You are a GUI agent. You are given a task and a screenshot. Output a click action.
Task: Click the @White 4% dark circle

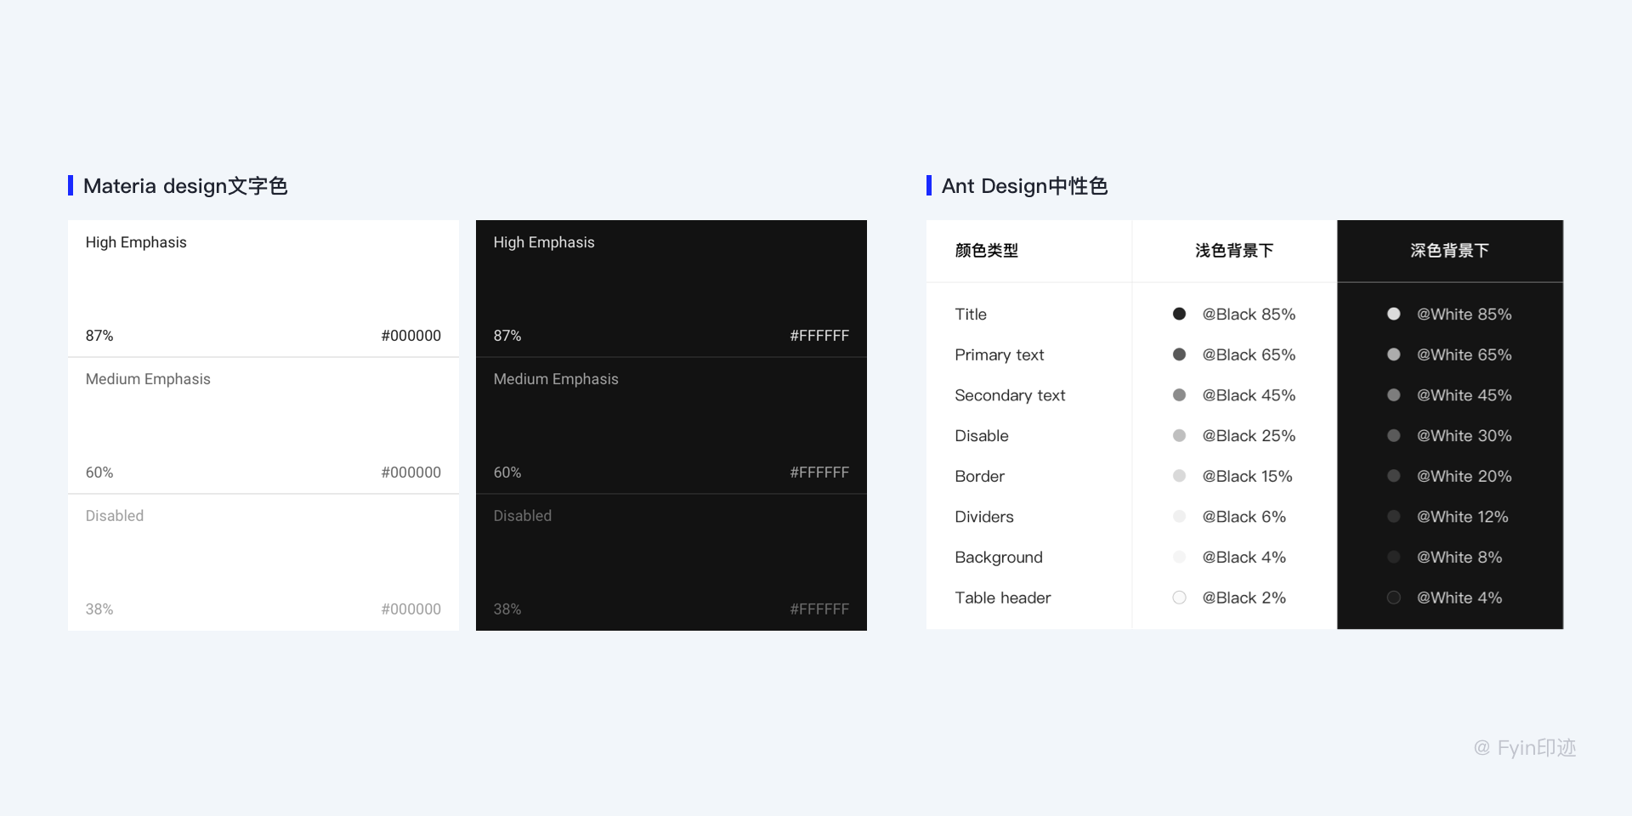point(1393,598)
